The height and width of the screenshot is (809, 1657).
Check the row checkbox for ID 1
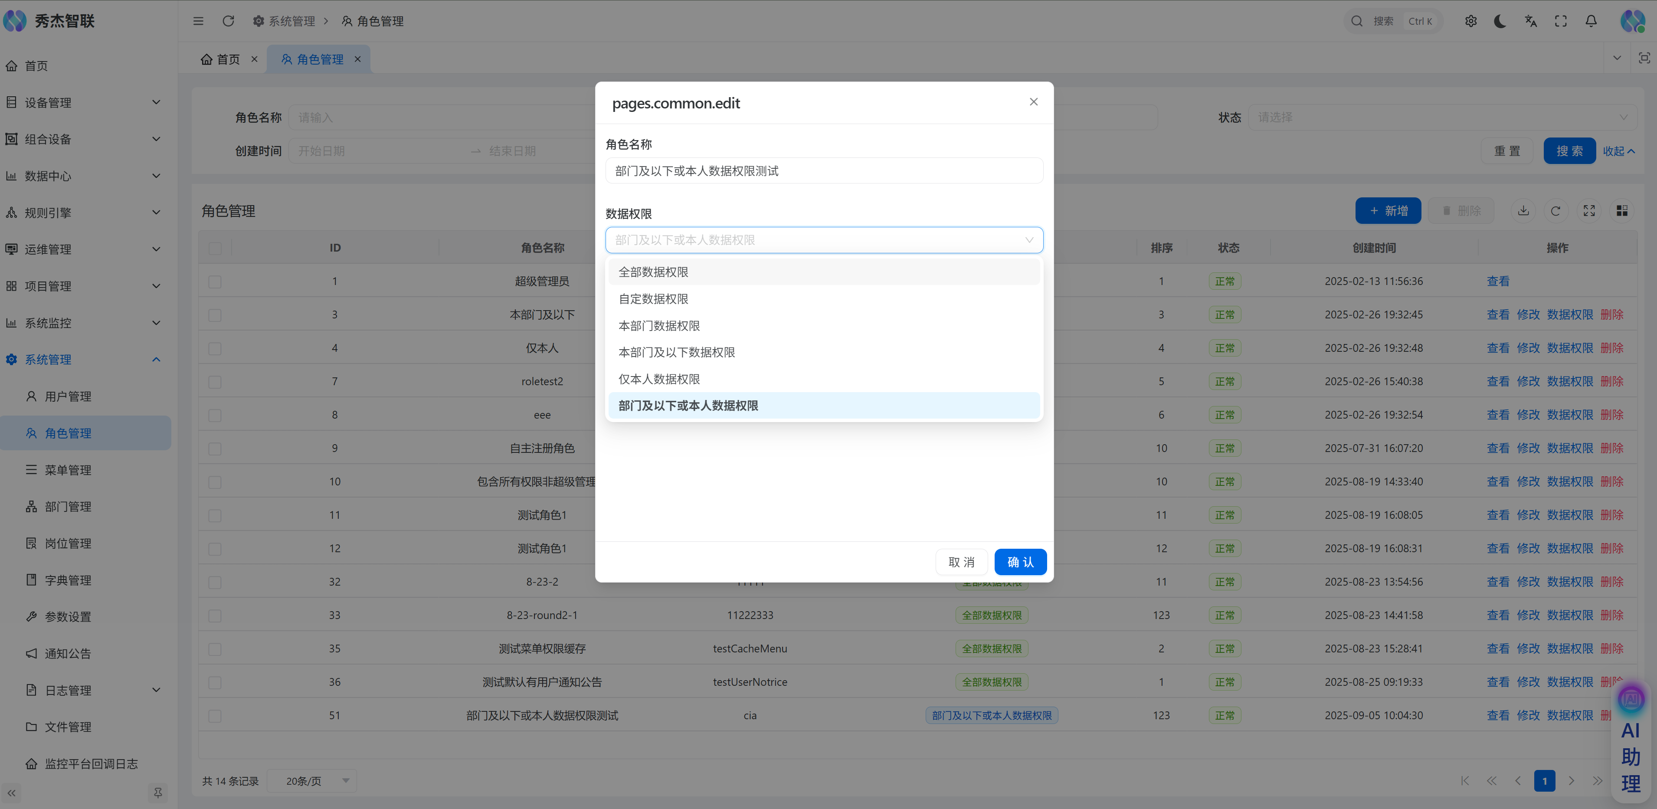coord(215,282)
